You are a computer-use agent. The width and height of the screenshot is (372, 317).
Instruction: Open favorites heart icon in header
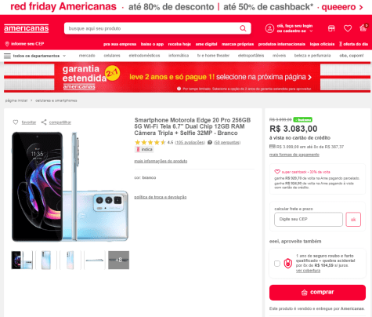click(348, 28)
